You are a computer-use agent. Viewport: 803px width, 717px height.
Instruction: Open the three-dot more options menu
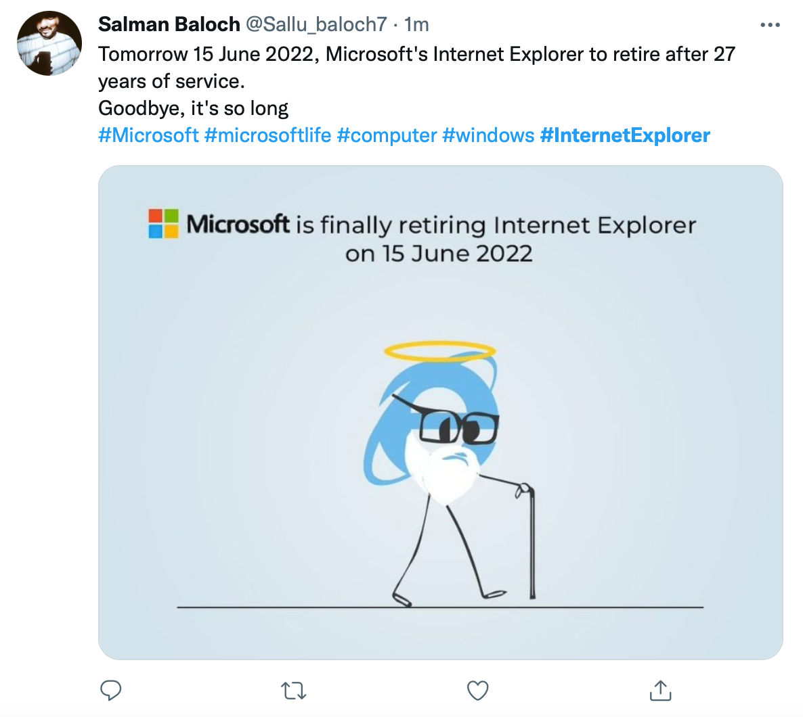point(770,25)
